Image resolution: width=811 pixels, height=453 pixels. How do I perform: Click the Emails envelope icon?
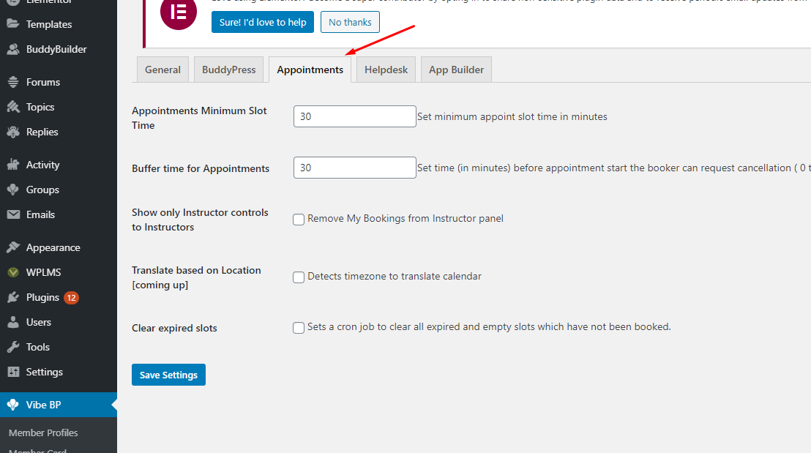pos(13,214)
